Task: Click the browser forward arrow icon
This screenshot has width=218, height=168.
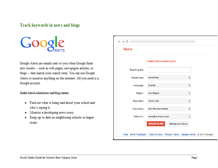Action: [123, 42]
